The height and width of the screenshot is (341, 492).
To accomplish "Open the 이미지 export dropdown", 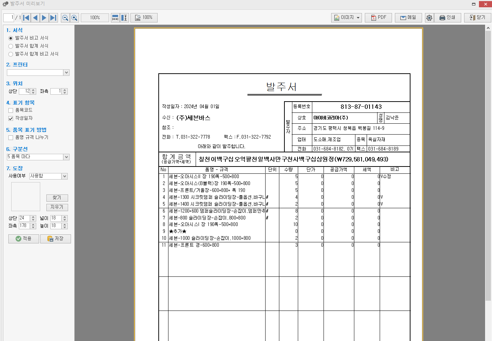I will coord(347,17).
